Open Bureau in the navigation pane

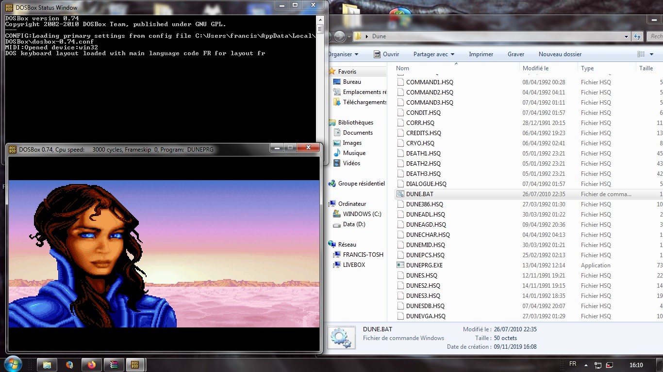click(352, 82)
